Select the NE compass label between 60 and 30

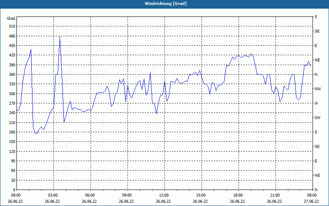click(x=317, y=176)
